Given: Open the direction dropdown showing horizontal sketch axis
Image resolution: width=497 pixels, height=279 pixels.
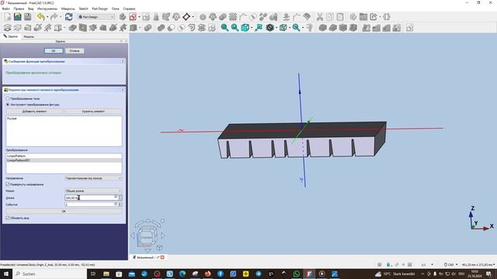Looking at the screenshot, I should point(93,178).
